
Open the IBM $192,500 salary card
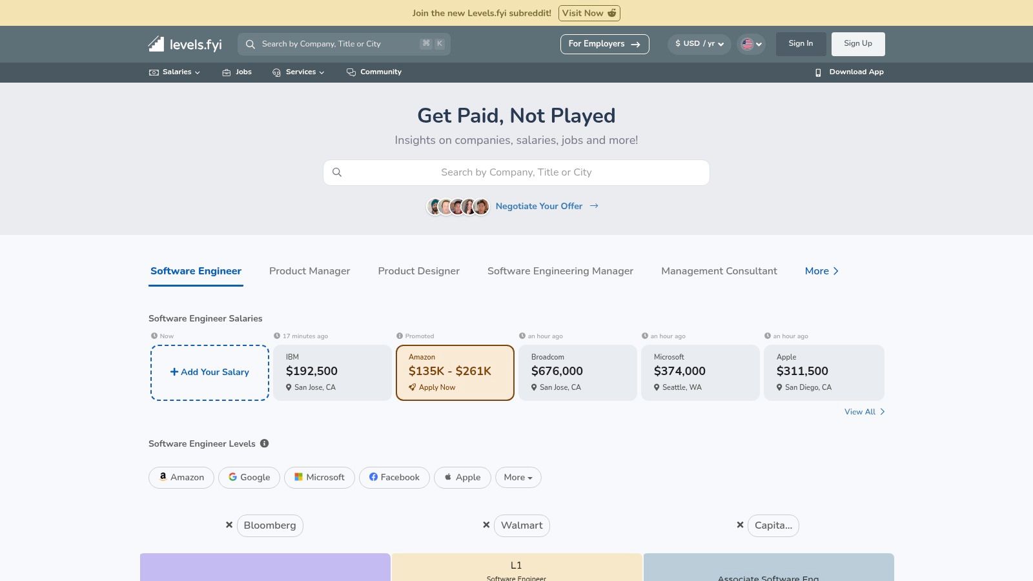pyautogui.click(x=332, y=372)
